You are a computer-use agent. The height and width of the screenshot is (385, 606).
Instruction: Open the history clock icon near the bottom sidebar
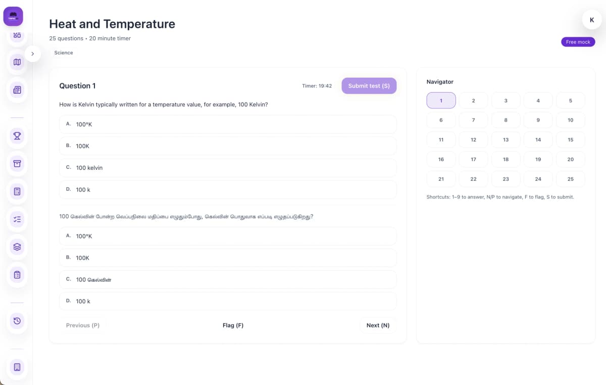pos(17,321)
